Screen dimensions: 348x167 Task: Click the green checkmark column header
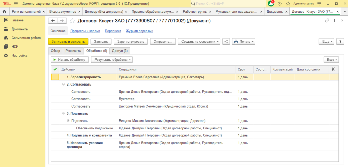(x=55, y=69)
